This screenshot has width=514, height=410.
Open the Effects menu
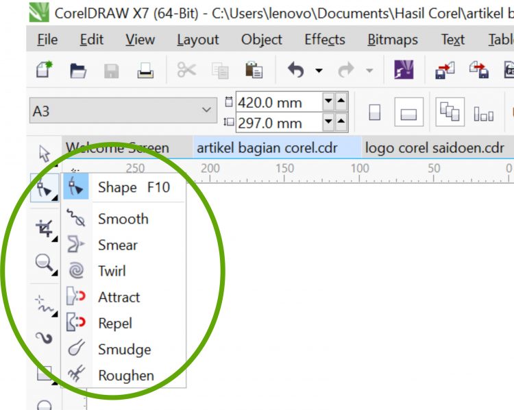click(325, 39)
